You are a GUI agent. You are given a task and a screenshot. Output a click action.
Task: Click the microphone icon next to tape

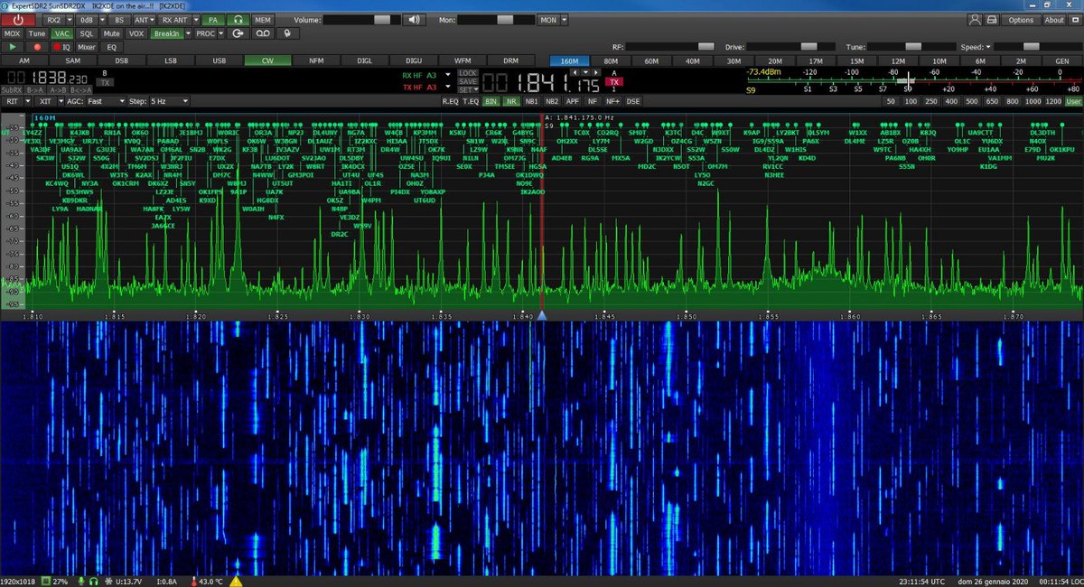286,33
